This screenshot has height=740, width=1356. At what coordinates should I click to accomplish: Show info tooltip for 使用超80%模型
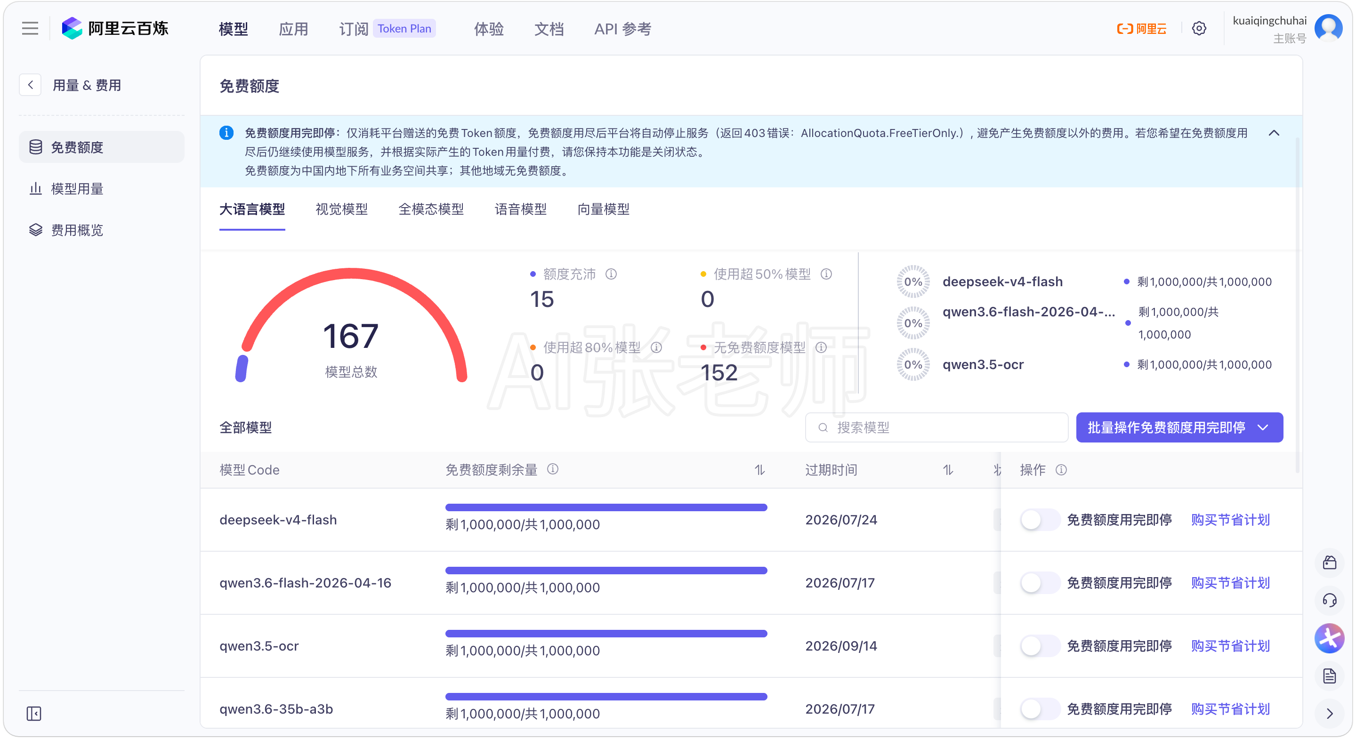click(656, 347)
